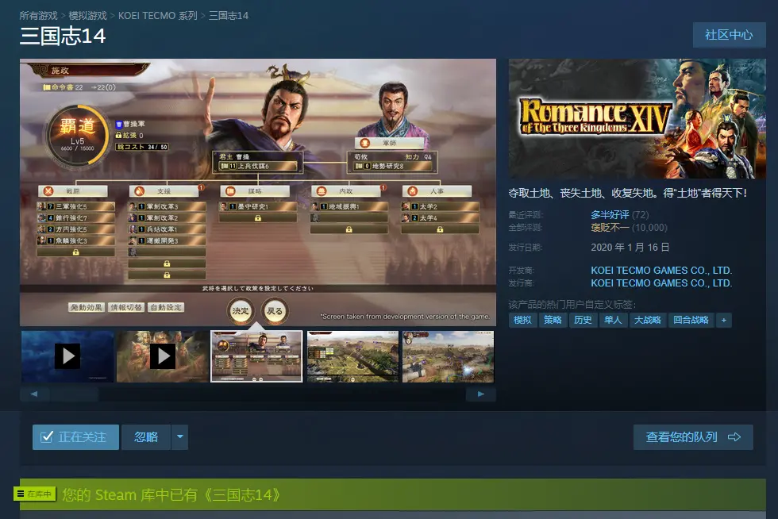Click 決定 round button in screenshot
The height and width of the screenshot is (519, 778).
click(241, 310)
